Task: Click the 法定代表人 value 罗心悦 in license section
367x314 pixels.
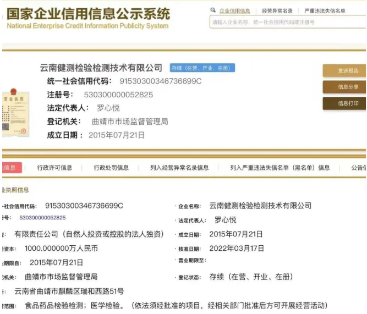Action: (225, 220)
